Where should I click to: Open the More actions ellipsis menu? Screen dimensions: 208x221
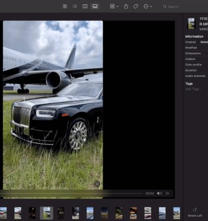tap(146, 6)
